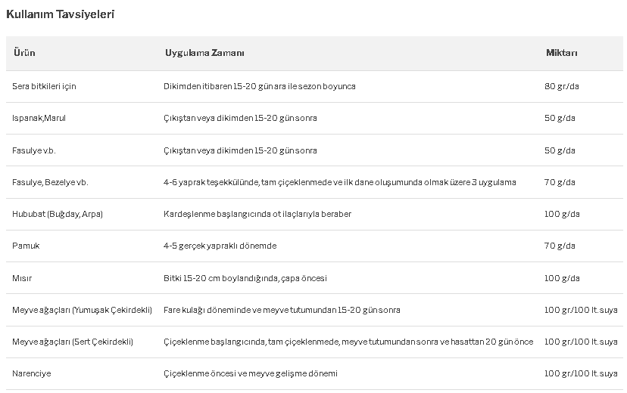
Task: Click the Fasulye v.b. product cell
Action: click(33, 150)
